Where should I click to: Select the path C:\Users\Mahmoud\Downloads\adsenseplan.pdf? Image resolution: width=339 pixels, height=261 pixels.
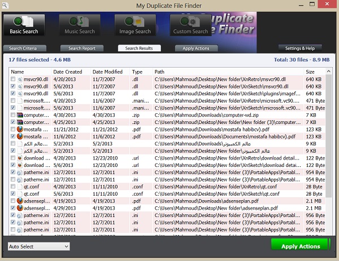pos(206,201)
